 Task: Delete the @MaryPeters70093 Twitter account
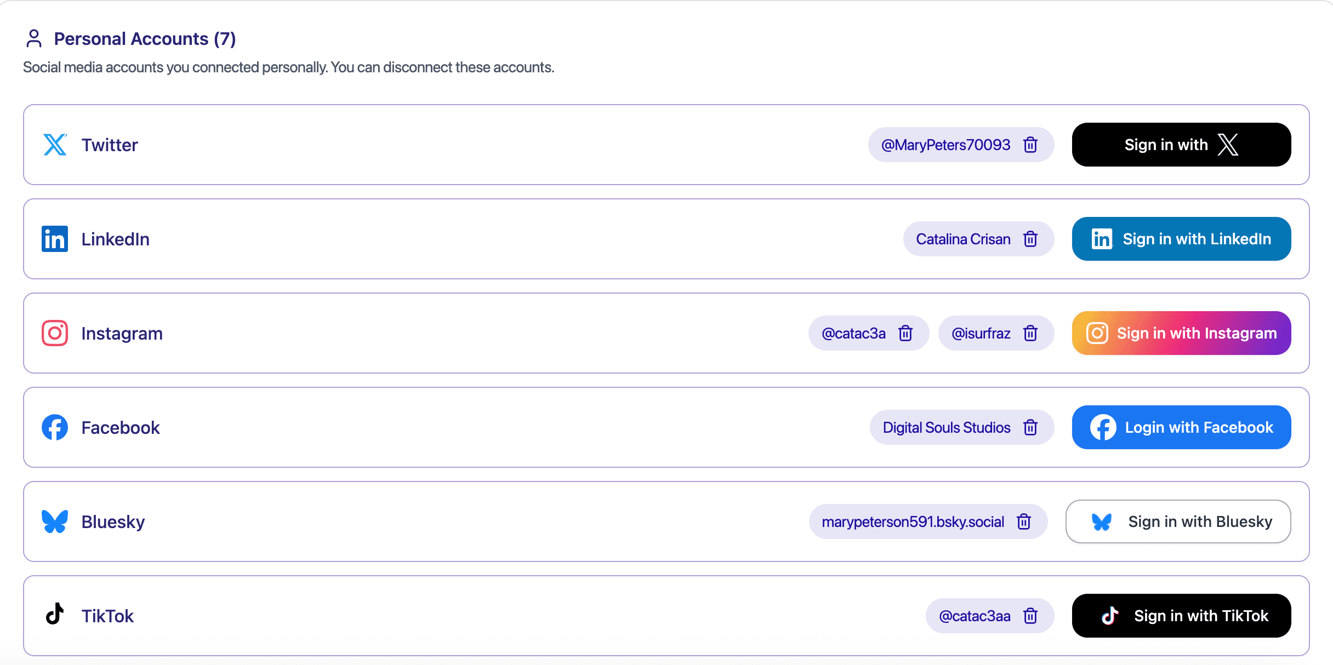(x=1031, y=145)
